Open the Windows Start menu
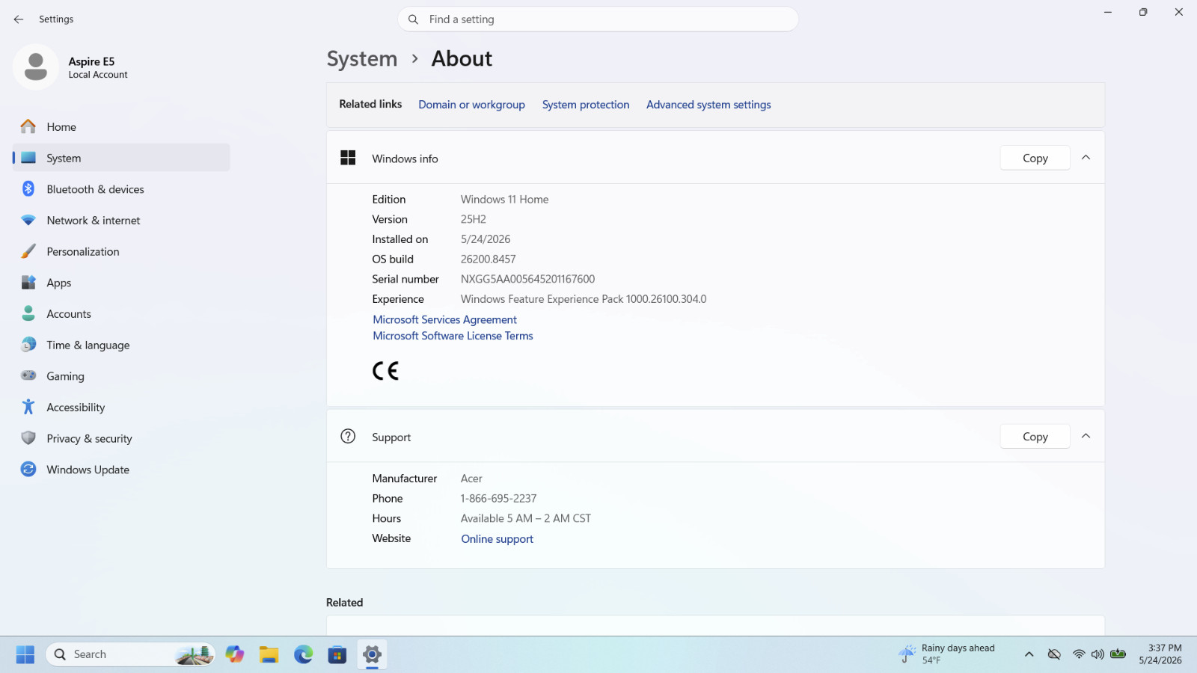The width and height of the screenshot is (1197, 673). [25, 654]
